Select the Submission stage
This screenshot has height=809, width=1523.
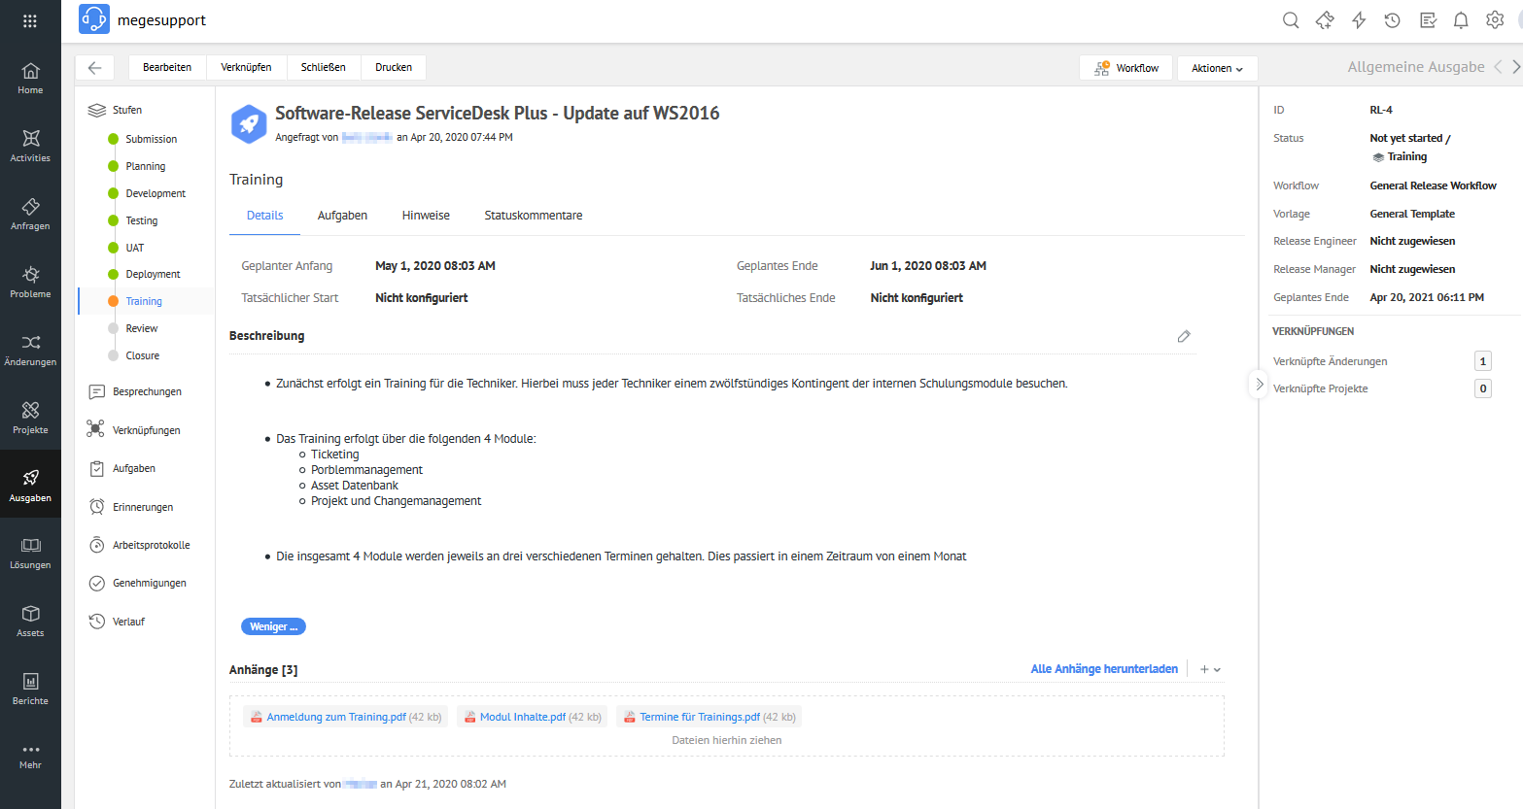click(151, 139)
